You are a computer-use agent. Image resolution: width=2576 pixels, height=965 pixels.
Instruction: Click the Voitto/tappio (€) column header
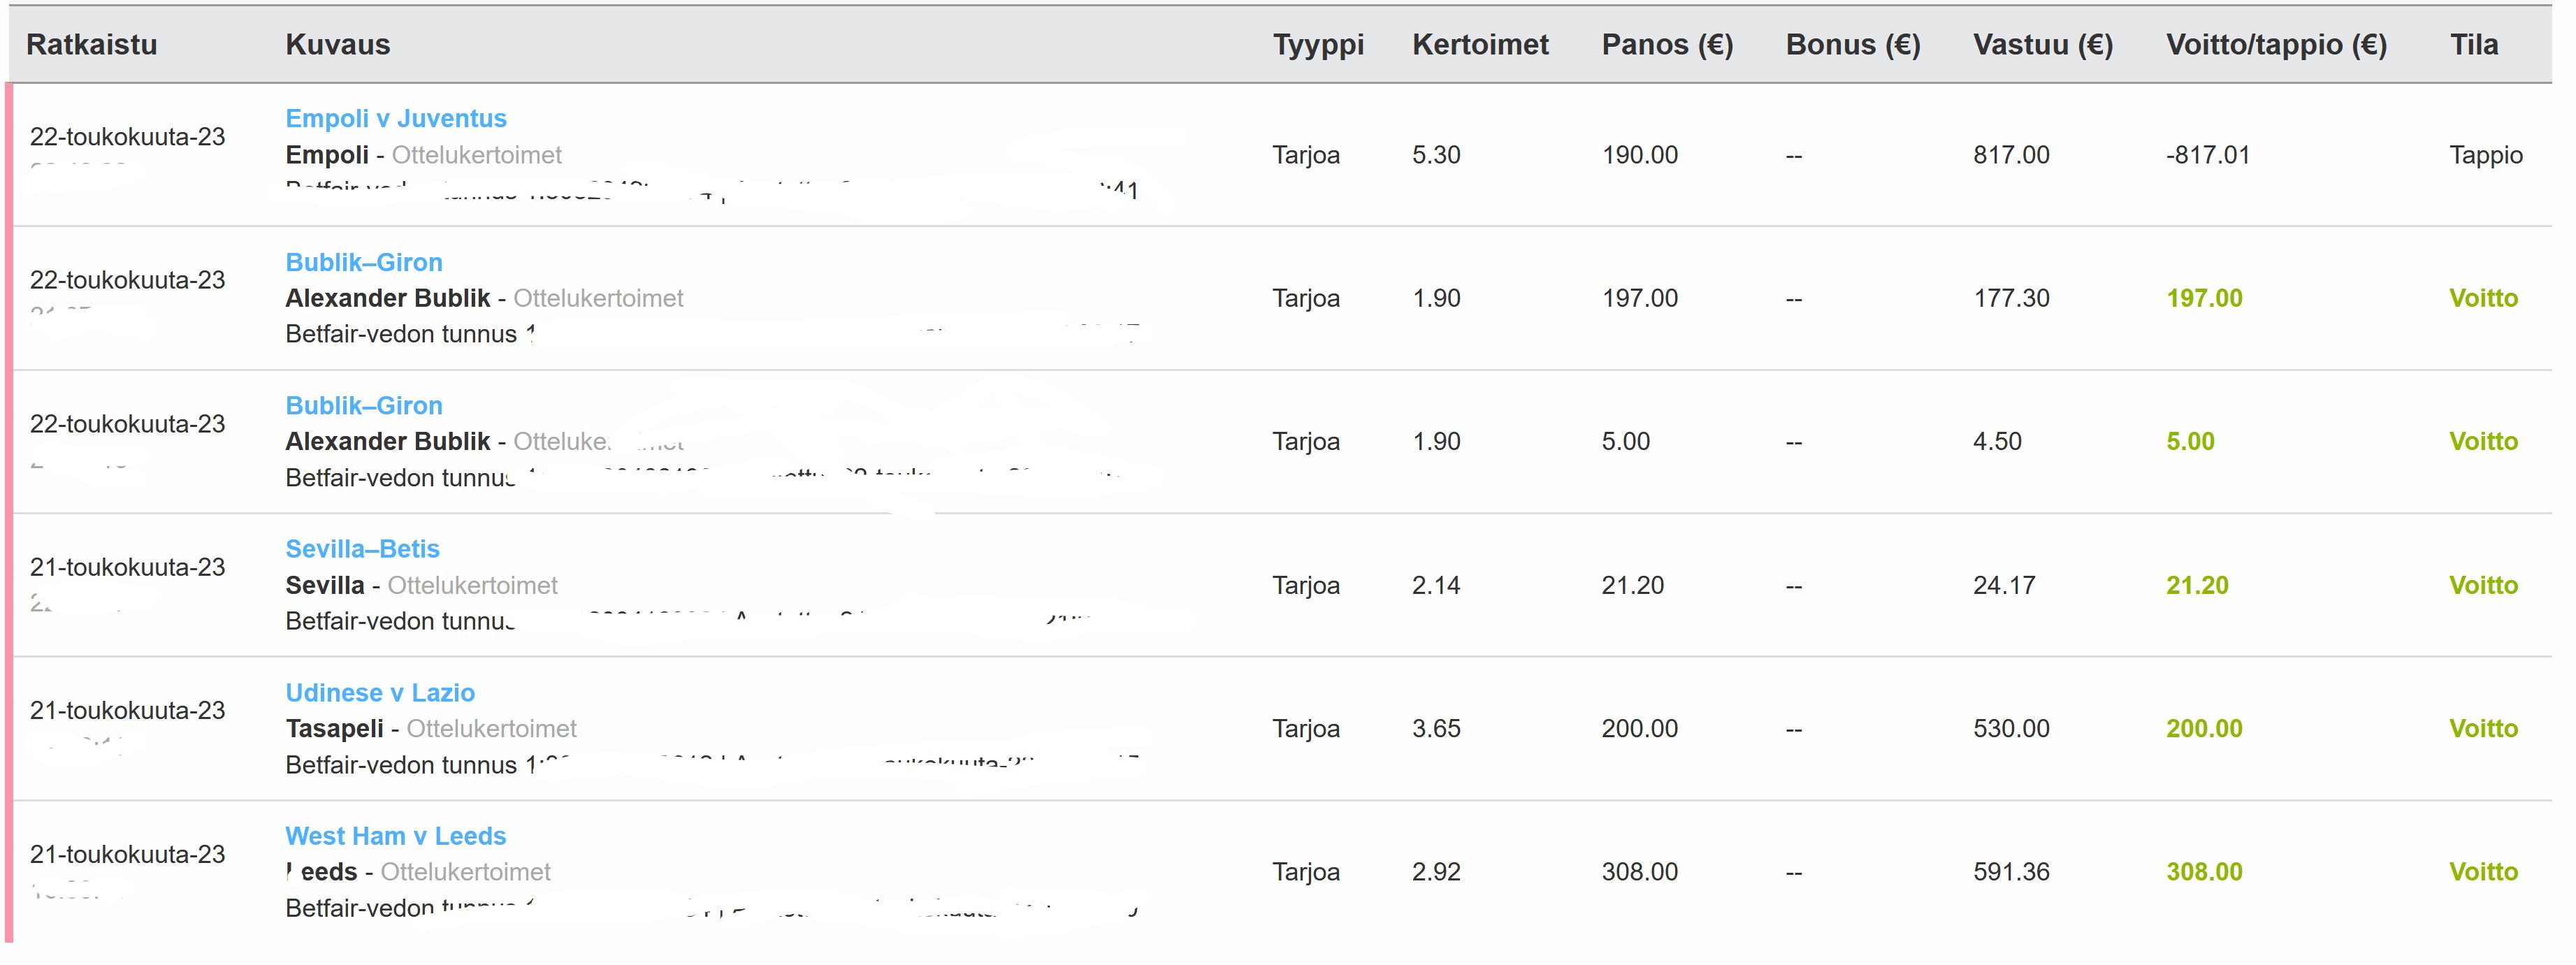(2276, 45)
